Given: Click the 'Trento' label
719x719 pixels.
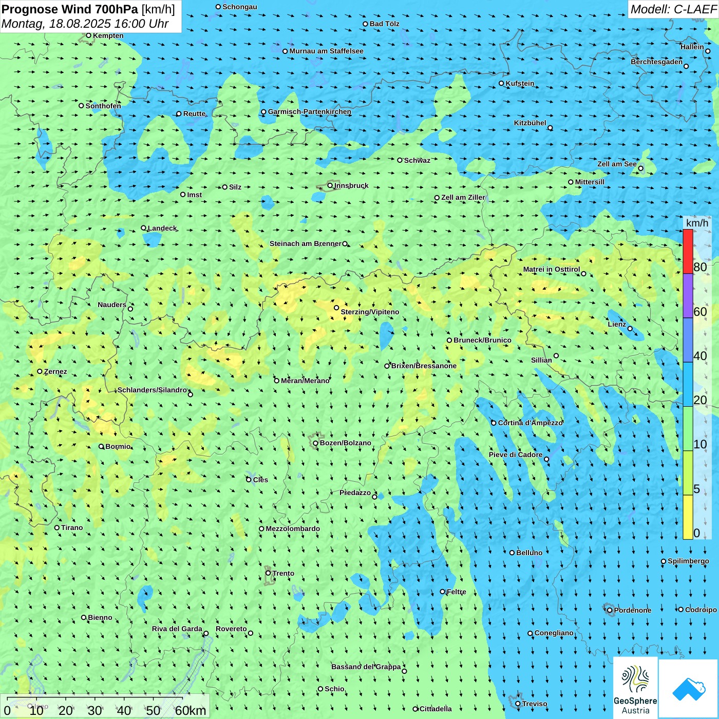Looking at the screenshot, I should coord(283,573).
